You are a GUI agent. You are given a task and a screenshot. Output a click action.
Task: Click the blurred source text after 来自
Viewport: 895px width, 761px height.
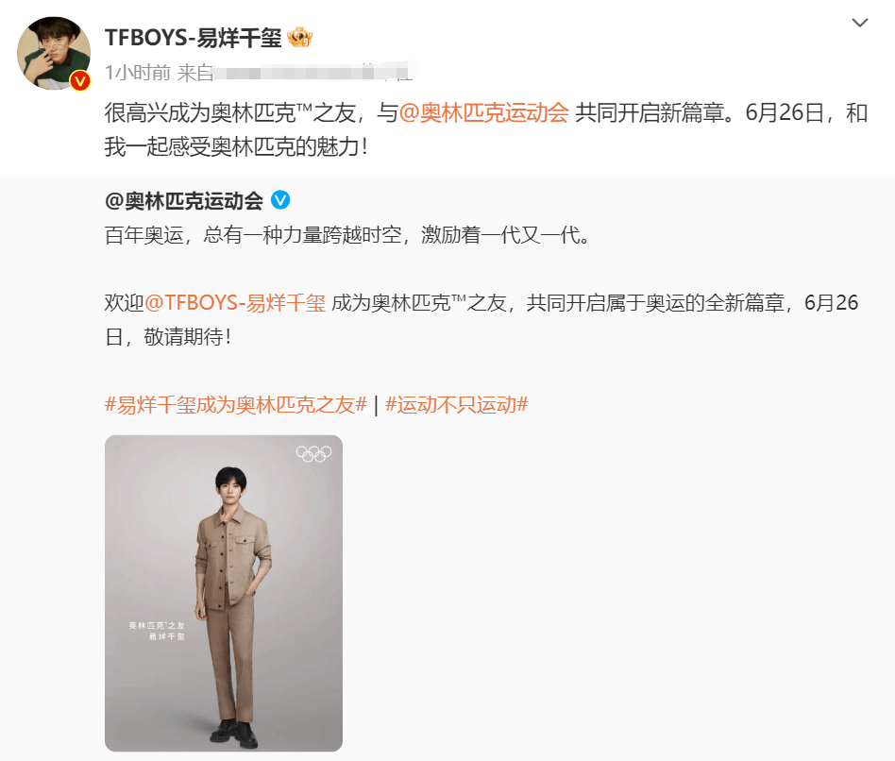pyautogui.click(x=312, y=72)
